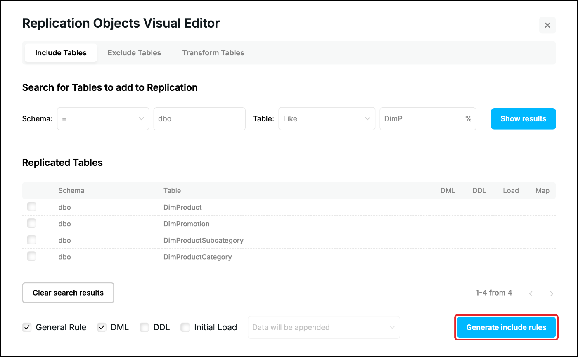Viewport: 578px width, 357px height.
Task: Enable the Initial Load checkbox
Action: pos(185,327)
